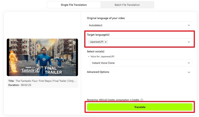Select the Japanese(JP) tag label
The height and width of the screenshot is (117, 199).
pyautogui.click(x=97, y=42)
